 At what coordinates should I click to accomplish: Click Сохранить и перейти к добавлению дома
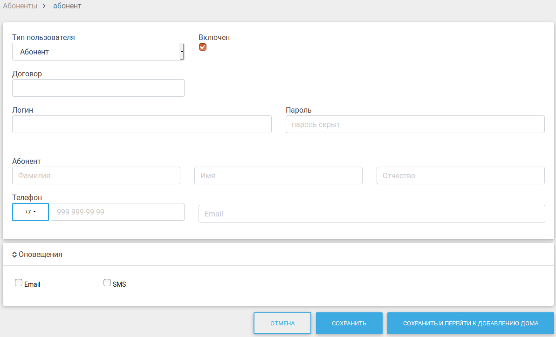click(471, 323)
